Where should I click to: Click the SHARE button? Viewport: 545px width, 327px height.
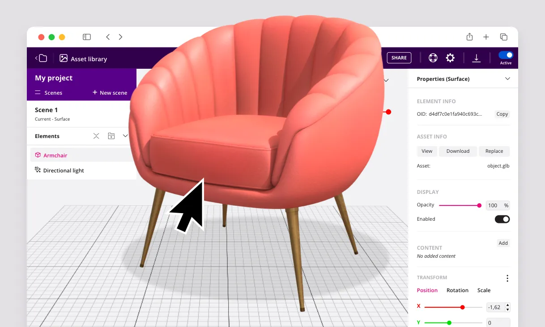tap(399, 58)
